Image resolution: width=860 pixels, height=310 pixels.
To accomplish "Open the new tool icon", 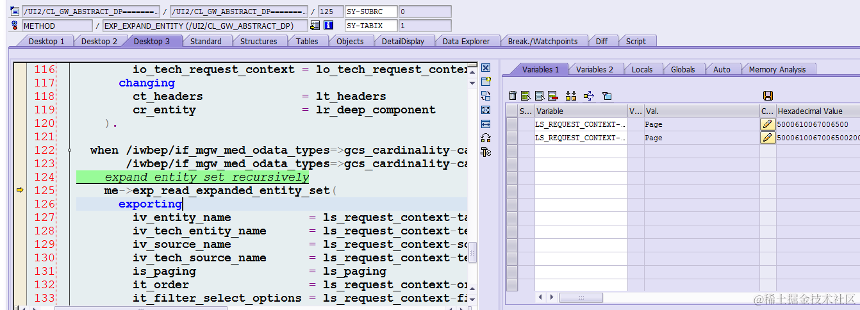I will [x=486, y=82].
